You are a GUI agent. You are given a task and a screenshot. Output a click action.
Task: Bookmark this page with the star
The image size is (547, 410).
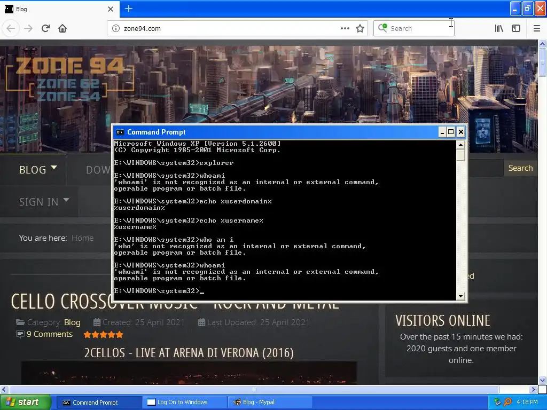(360, 29)
